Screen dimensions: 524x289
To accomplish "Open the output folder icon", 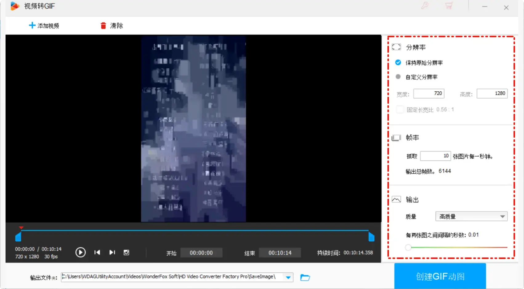I will pos(305,278).
